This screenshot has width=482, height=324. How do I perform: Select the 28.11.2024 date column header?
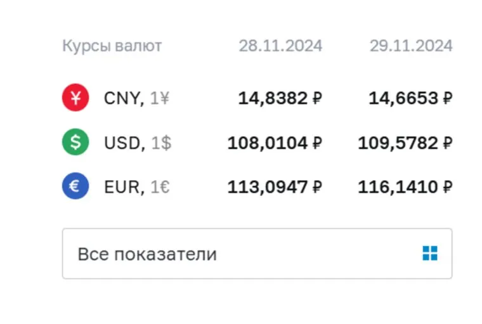click(280, 46)
